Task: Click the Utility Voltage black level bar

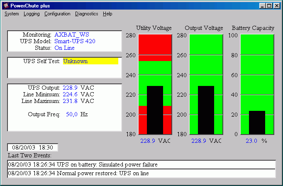Action: (155, 110)
